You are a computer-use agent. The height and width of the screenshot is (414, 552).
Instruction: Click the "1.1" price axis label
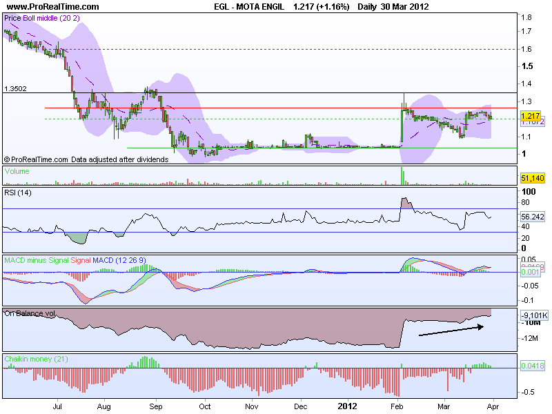point(526,136)
